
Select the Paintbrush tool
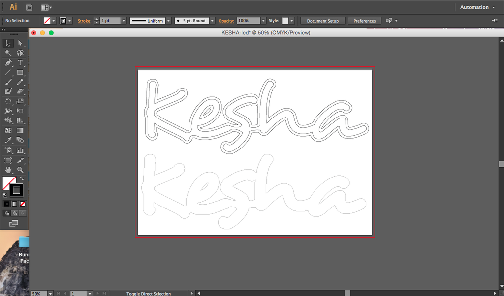[8, 82]
